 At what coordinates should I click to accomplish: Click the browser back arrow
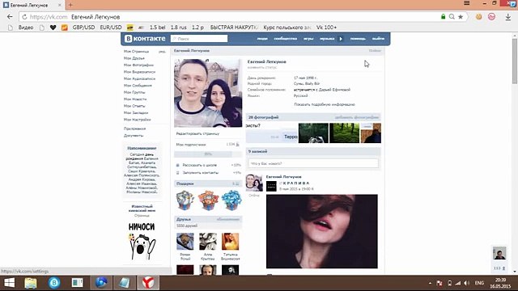10,16
